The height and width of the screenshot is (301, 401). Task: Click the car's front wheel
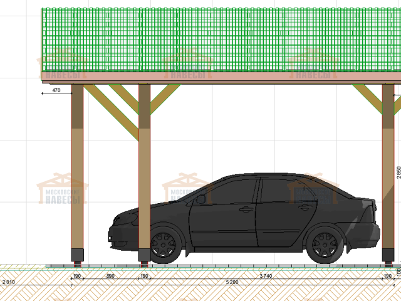click(165, 244)
